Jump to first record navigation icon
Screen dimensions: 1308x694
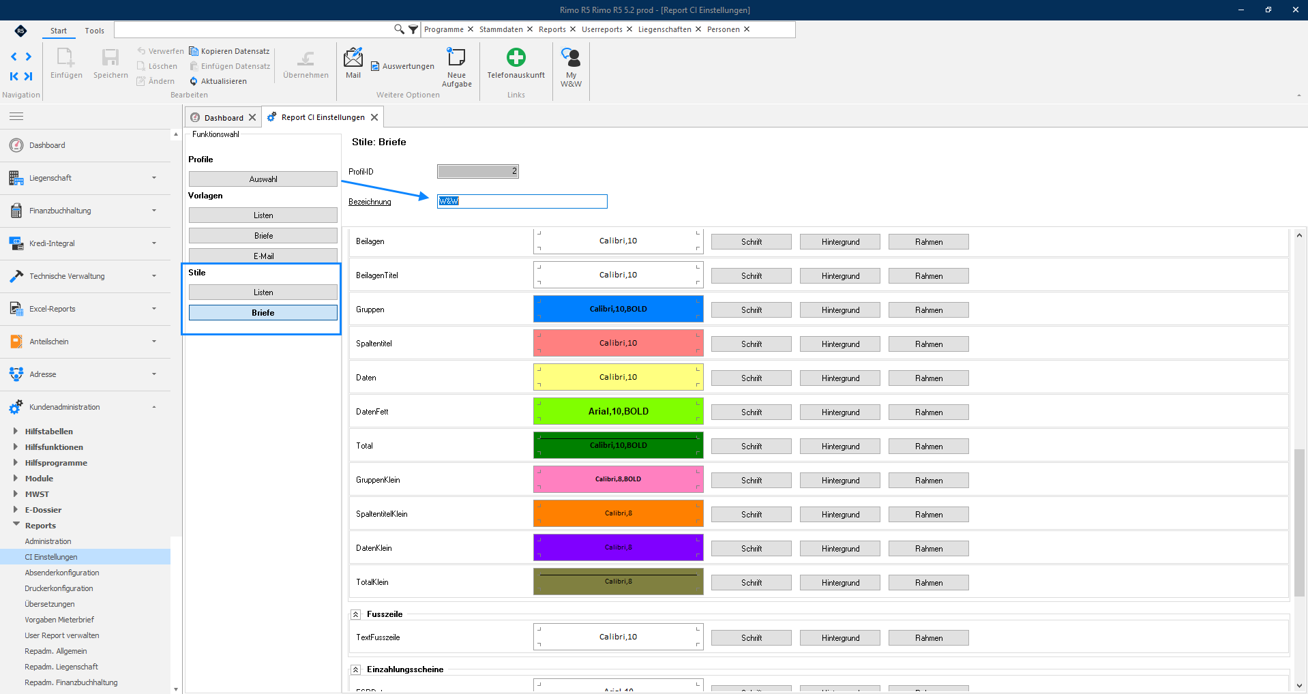[14, 76]
